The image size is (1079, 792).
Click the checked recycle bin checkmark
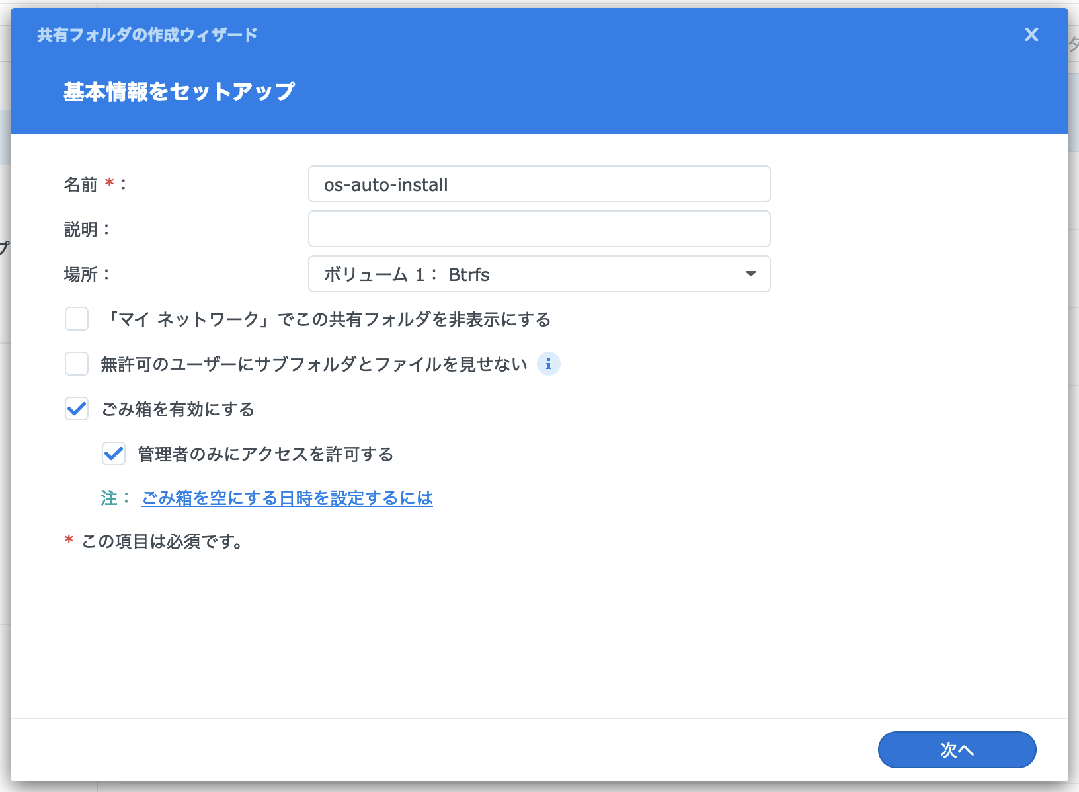77,409
